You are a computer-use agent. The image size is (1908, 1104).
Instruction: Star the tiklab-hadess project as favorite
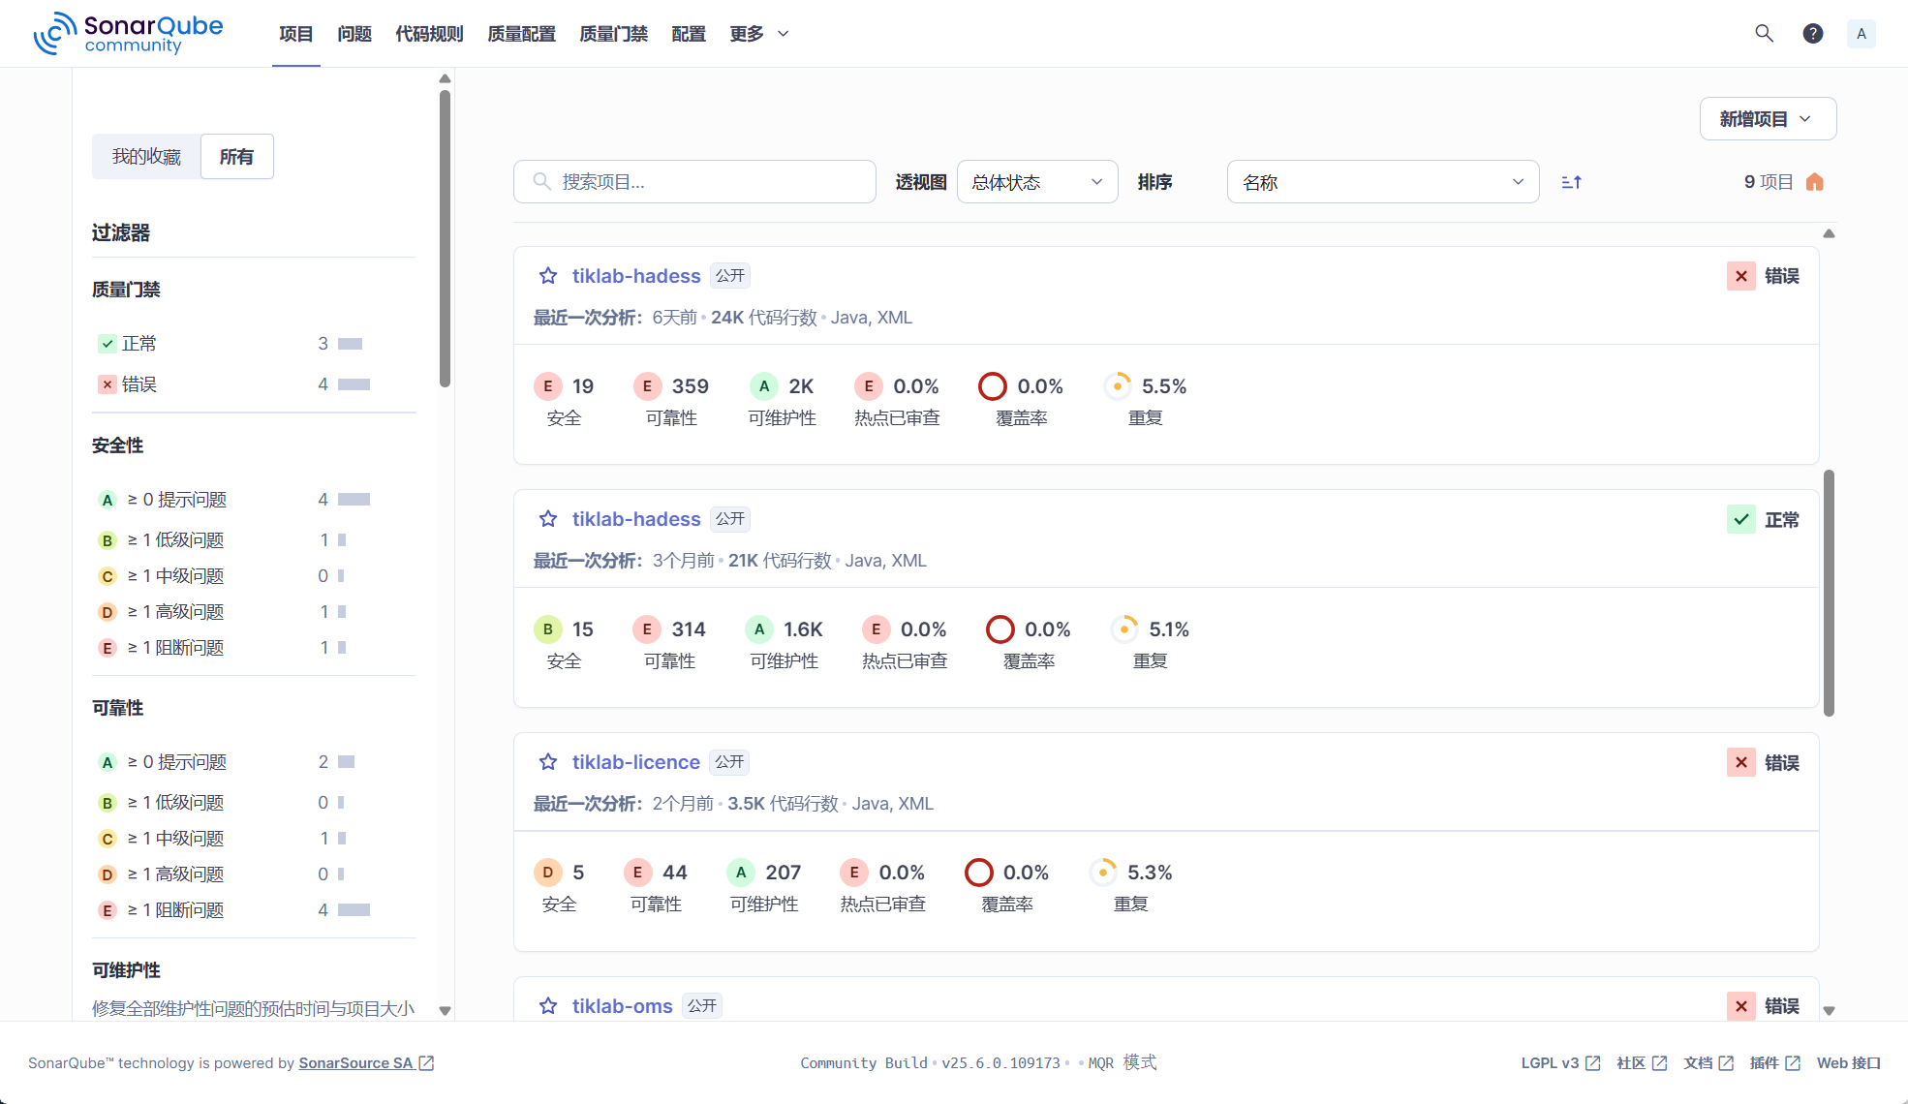pyautogui.click(x=548, y=276)
